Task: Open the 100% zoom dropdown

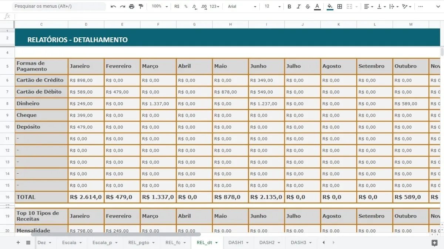Action: click(x=160, y=7)
